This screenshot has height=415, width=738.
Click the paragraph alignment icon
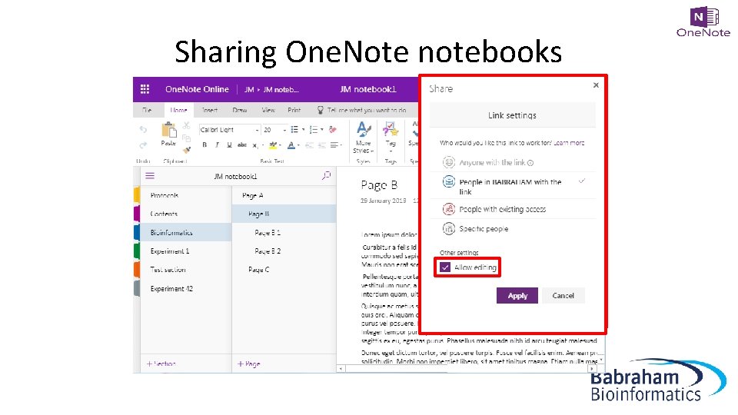(334, 145)
